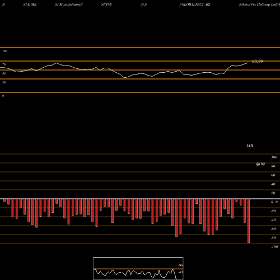Click the MR label above the histogram
Screen dimensions: 280x280
pos(250,146)
